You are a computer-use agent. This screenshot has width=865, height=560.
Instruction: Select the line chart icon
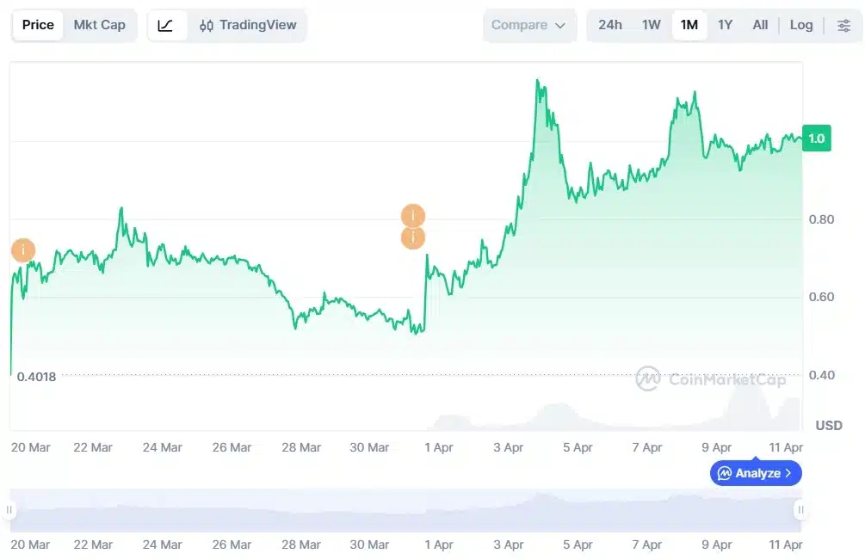[166, 26]
